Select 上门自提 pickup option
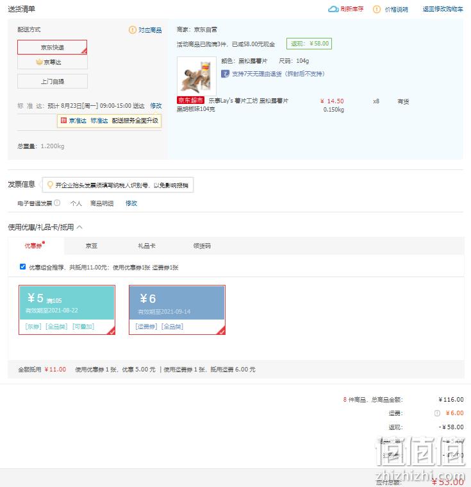Image resolution: width=471 pixels, height=487 pixels. [52, 81]
